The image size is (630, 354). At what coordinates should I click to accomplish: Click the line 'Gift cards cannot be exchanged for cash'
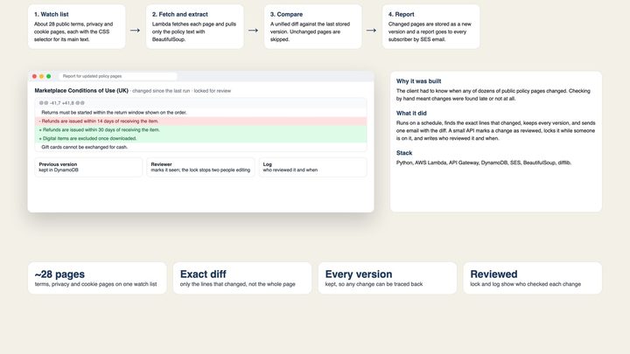(200, 147)
